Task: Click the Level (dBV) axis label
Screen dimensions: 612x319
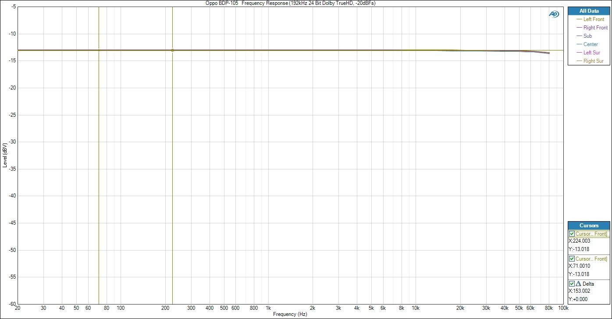Action: tap(5, 155)
